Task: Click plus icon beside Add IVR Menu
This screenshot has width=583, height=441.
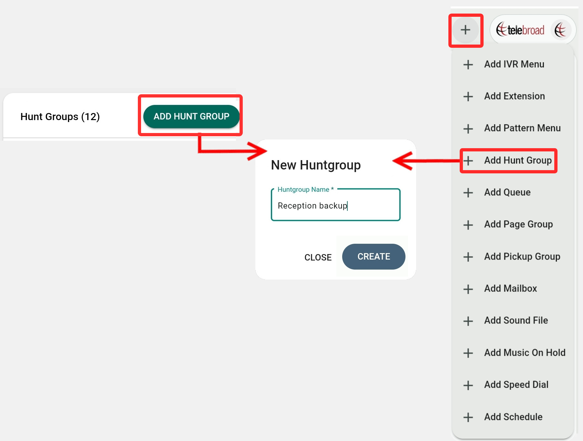Action: pyautogui.click(x=468, y=65)
